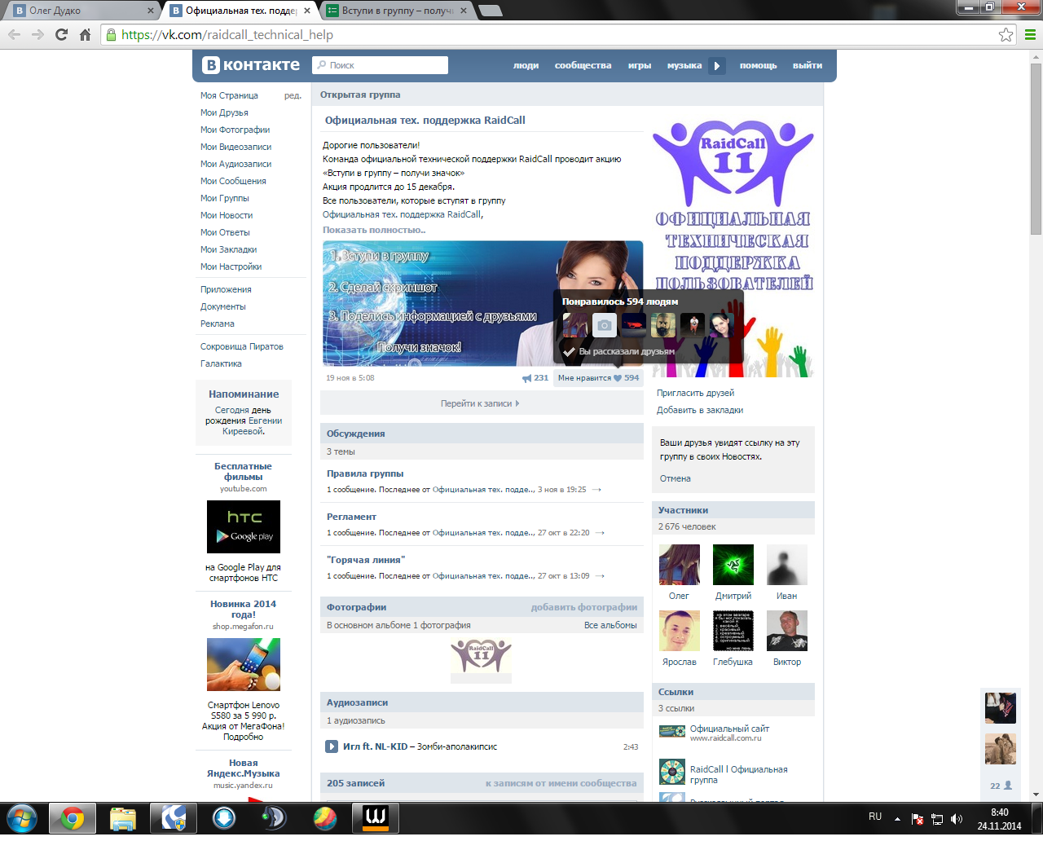Open the Регламент discussion topic
1043x841 pixels.
click(x=351, y=517)
